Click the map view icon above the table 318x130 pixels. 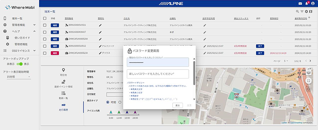311,12
